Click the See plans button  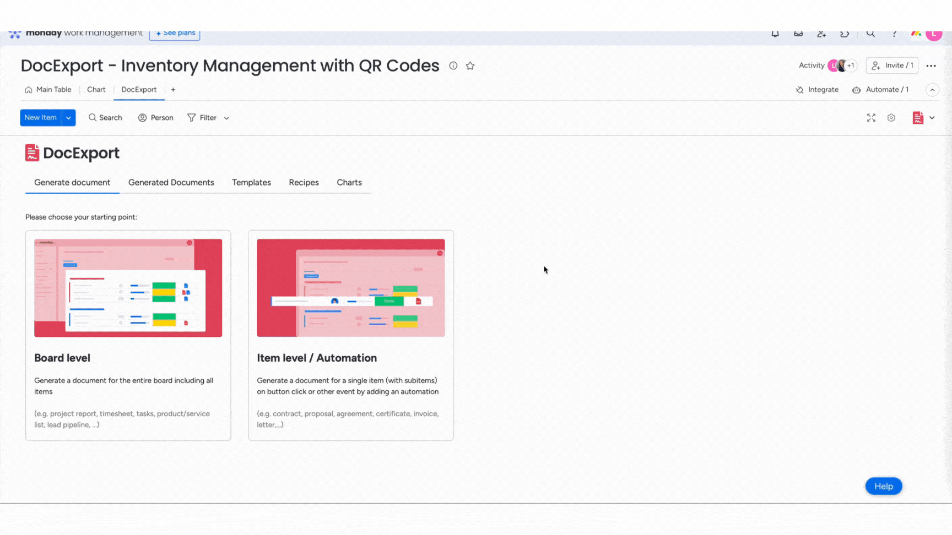175,34
